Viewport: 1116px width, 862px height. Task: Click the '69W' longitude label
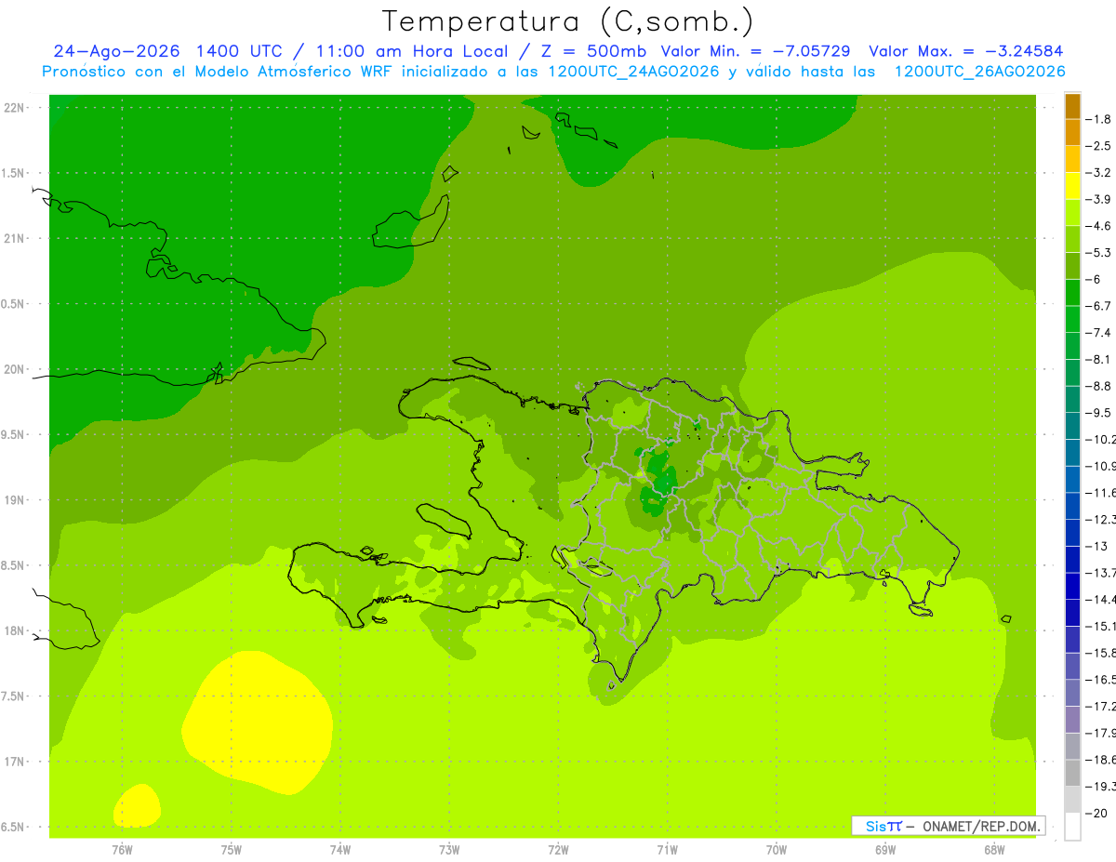pos(885,849)
